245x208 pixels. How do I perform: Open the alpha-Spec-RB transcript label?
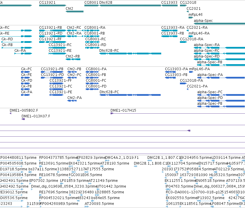click(x=210, y=62)
